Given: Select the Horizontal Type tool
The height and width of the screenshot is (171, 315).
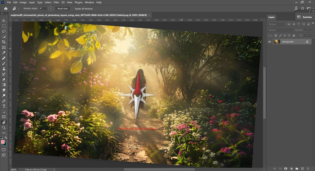Looking at the screenshot, I should (4, 106).
